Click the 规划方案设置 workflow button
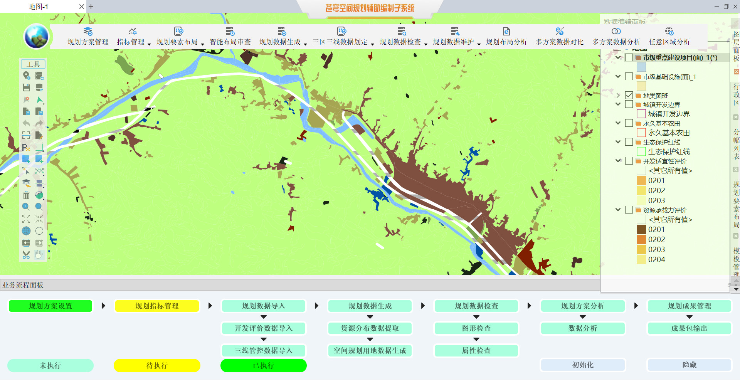740x380 pixels. (x=50, y=306)
